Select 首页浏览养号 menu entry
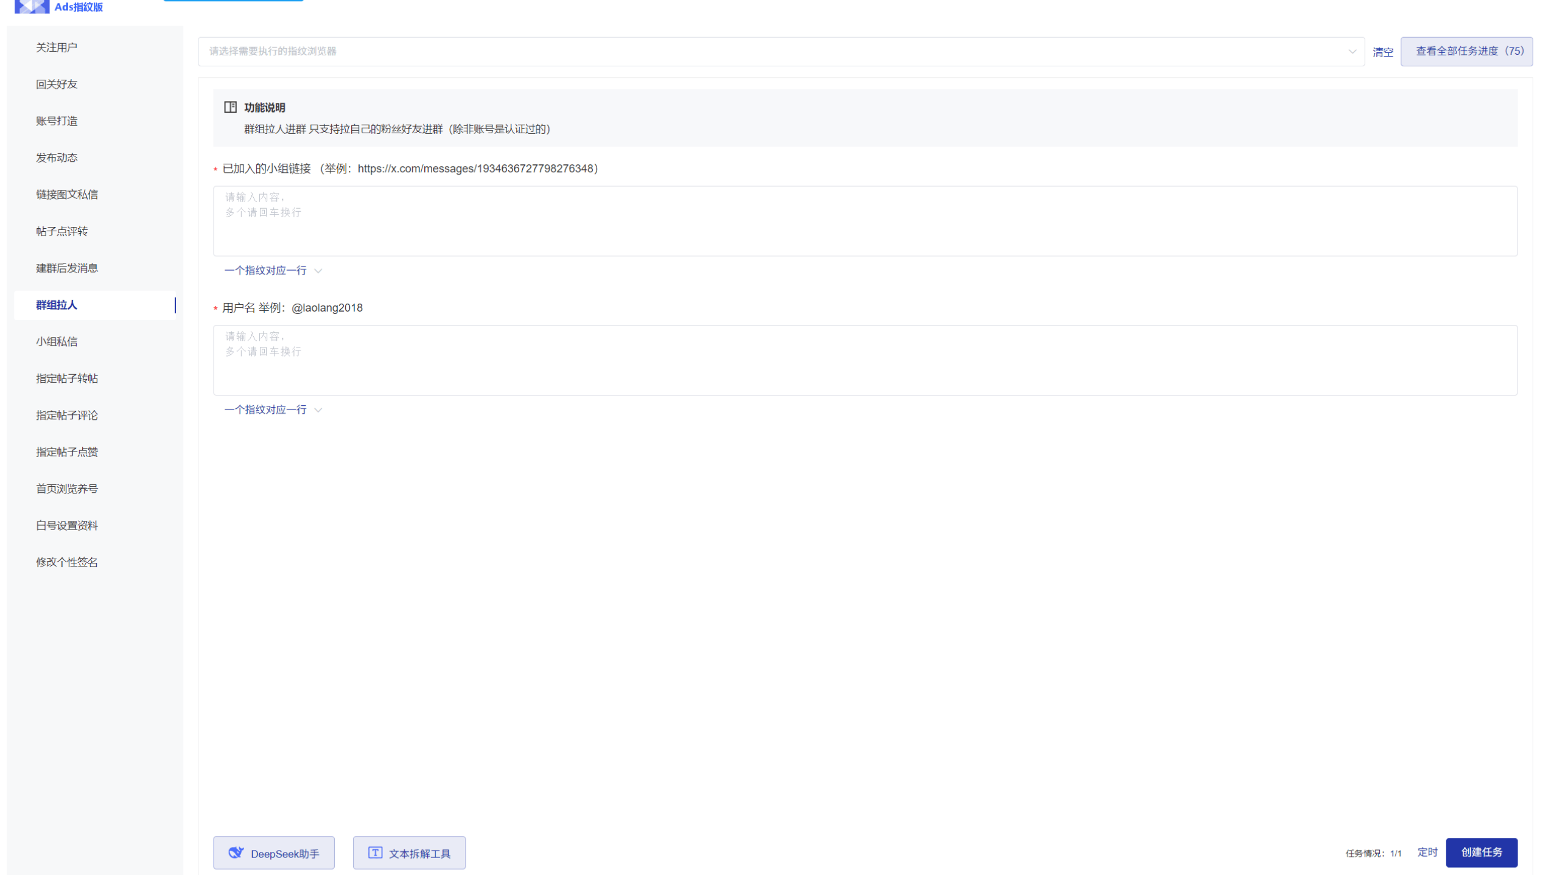 coord(67,489)
